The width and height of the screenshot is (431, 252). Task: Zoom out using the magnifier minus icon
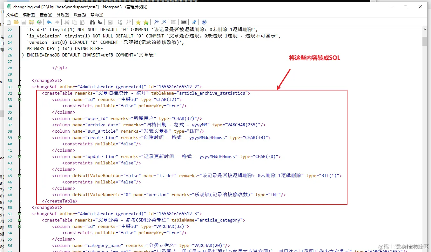[164, 22]
